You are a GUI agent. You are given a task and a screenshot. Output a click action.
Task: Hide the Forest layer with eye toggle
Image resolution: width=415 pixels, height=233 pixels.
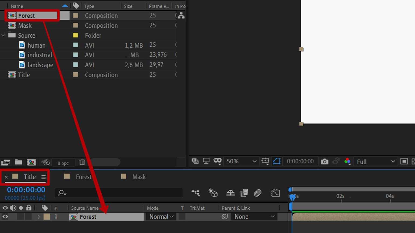pyautogui.click(x=5, y=217)
